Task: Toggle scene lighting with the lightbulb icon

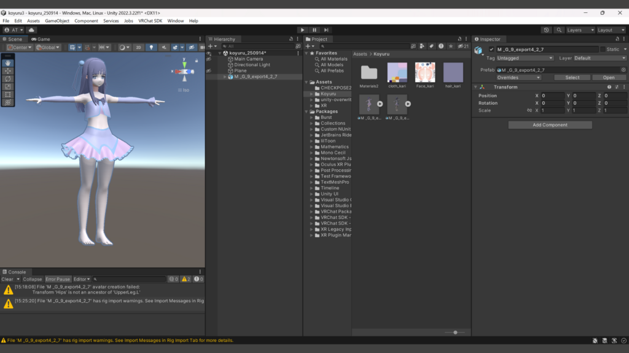Action: (x=152, y=47)
